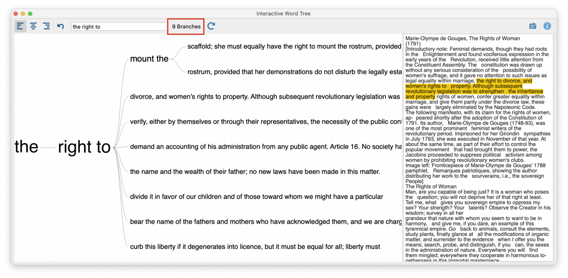Click the '9 Branches' label
Screen dimensions: 568x278
click(x=186, y=27)
